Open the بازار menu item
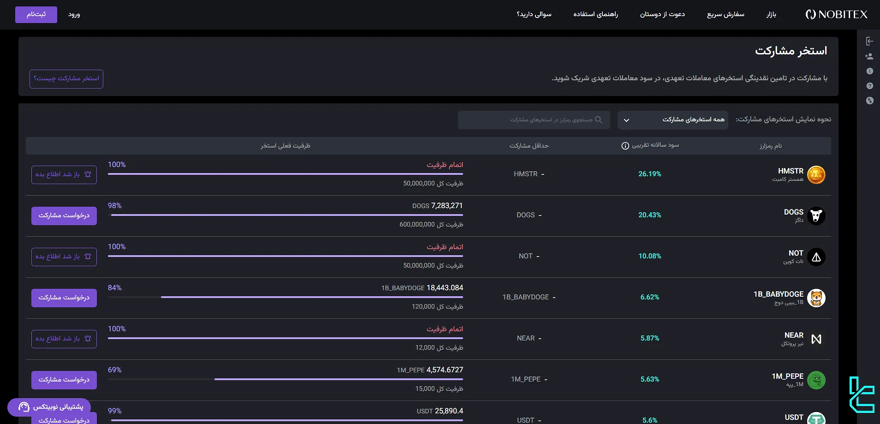 coord(771,15)
